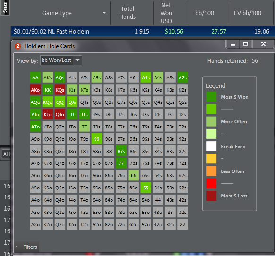Sort by bb/100 column header
Screen dimensions: 275x256
[205, 13]
